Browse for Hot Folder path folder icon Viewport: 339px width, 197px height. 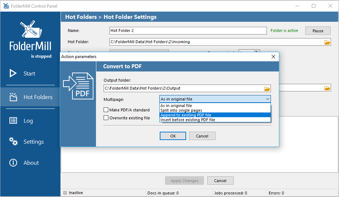[327, 42]
